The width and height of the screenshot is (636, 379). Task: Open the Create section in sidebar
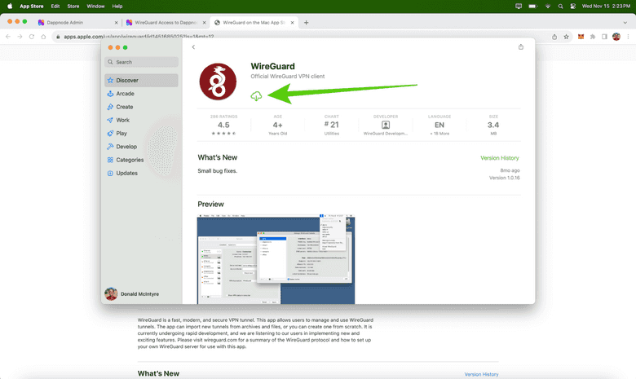coord(125,107)
